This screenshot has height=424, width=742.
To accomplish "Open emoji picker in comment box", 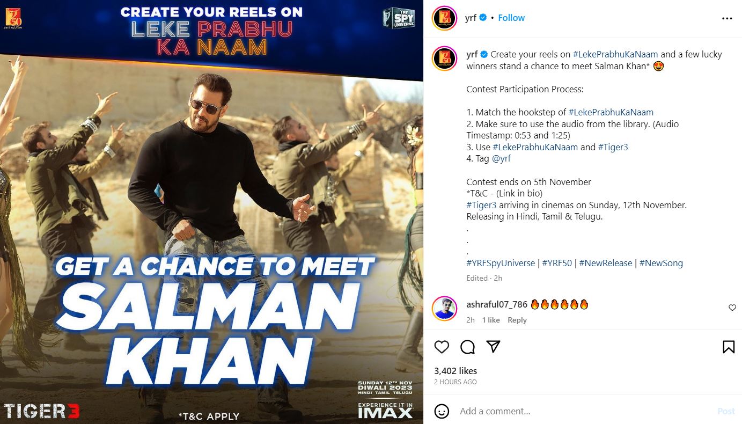I will click(x=442, y=411).
